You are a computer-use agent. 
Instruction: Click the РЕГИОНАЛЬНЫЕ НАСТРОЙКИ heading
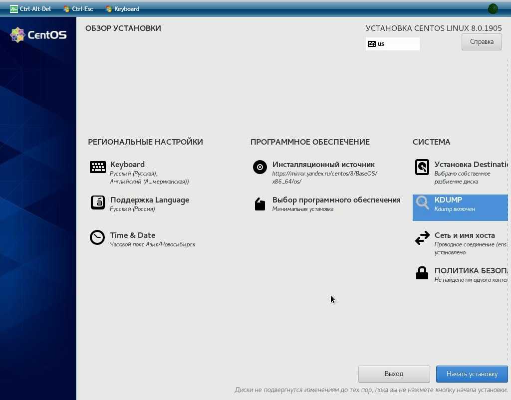tap(145, 142)
